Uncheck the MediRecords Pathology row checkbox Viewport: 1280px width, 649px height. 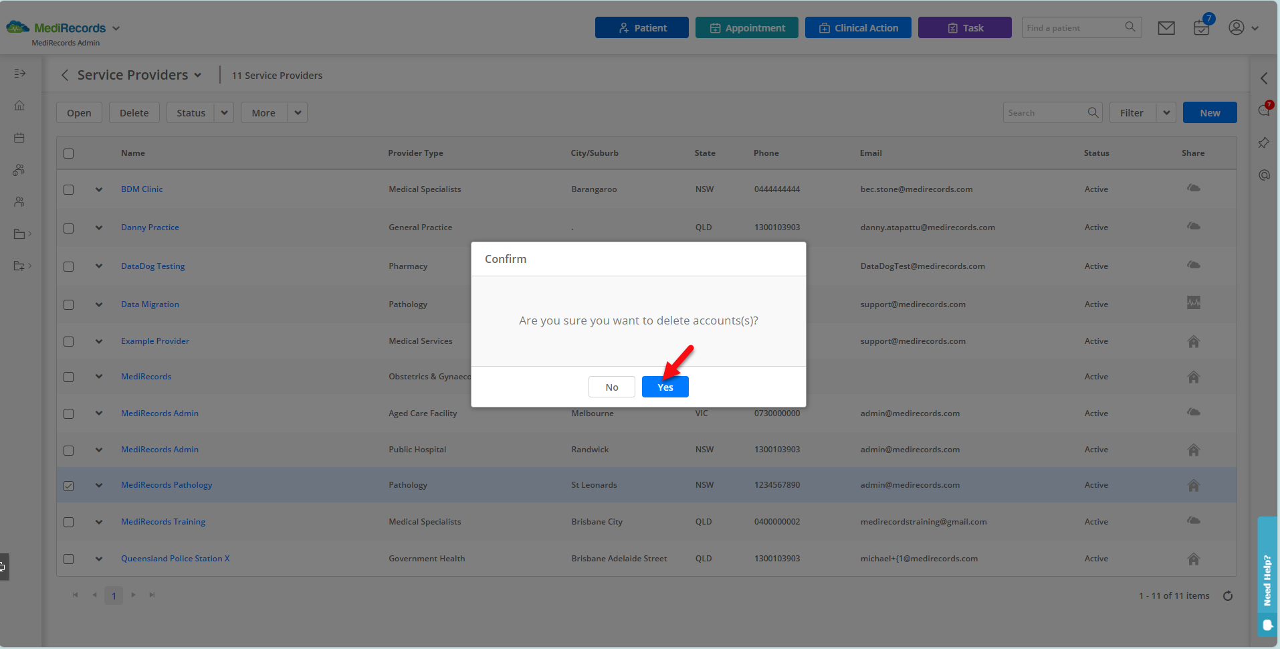[68, 486]
